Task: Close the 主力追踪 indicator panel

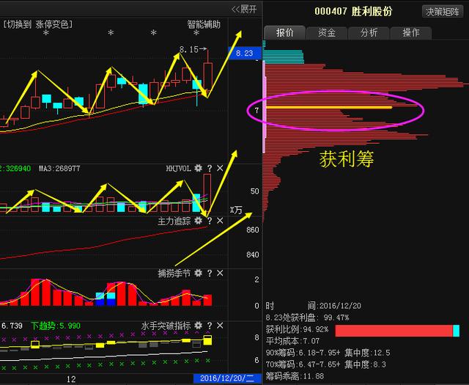Action: (x=220, y=221)
